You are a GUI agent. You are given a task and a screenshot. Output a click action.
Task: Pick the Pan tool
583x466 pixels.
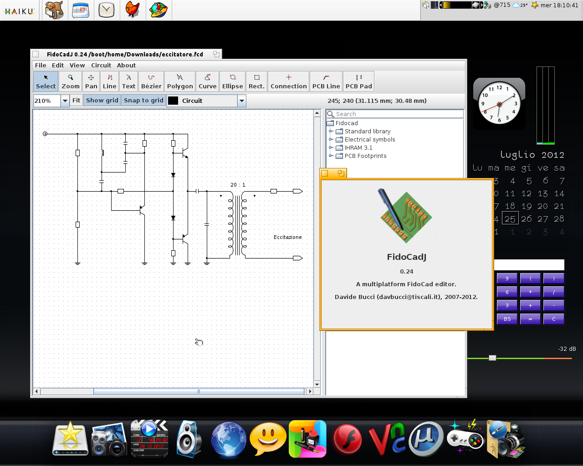click(x=91, y=81)
